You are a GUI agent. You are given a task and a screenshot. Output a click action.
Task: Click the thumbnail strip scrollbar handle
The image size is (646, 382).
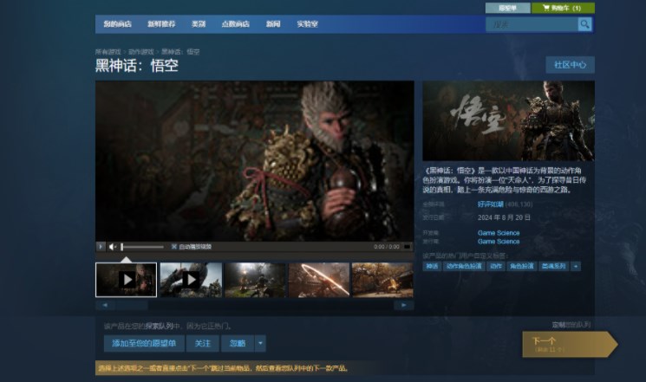point(132,305)
